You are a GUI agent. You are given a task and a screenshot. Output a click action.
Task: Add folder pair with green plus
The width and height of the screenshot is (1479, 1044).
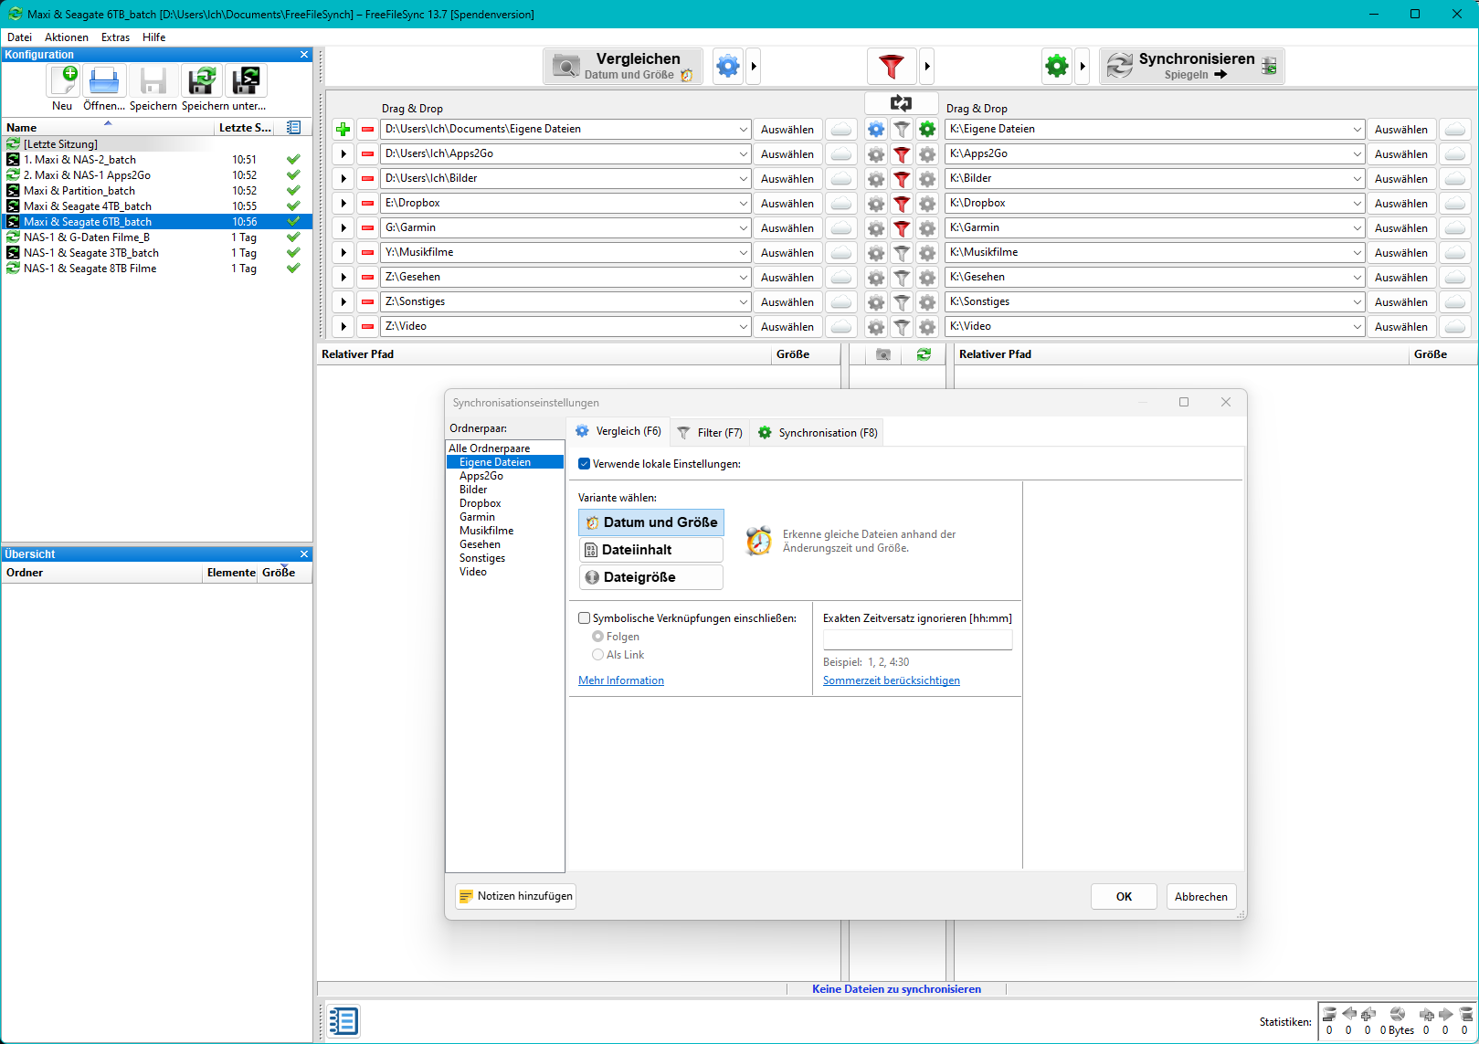click(343, 129)
